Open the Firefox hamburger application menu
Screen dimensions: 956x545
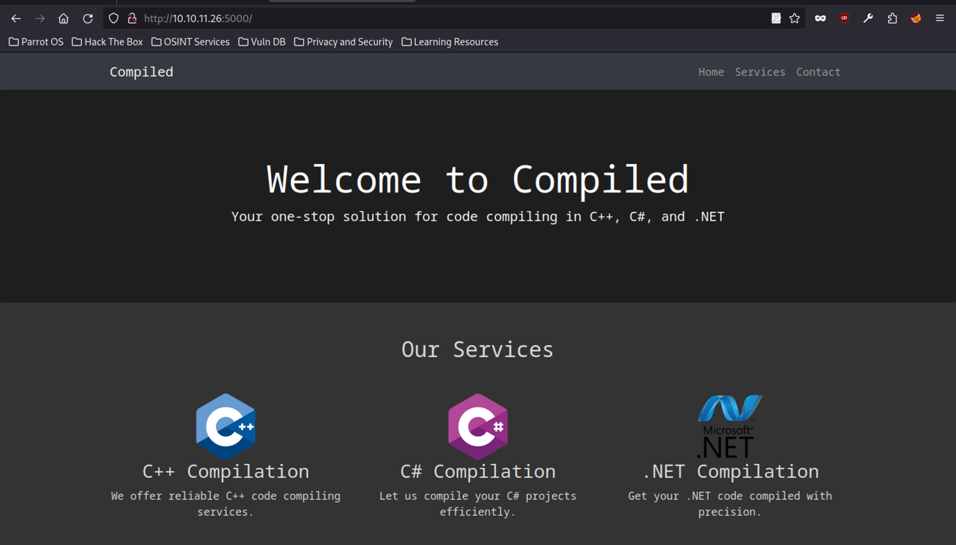(x=939, y=19)
